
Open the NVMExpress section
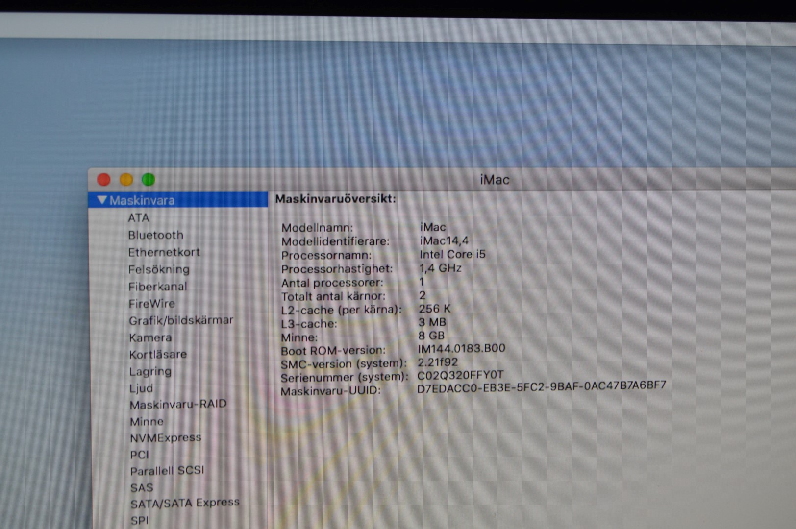tap(165, 437)
